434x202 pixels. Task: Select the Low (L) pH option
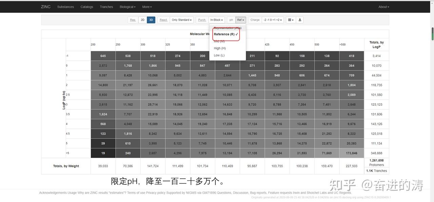coord(219,55)
